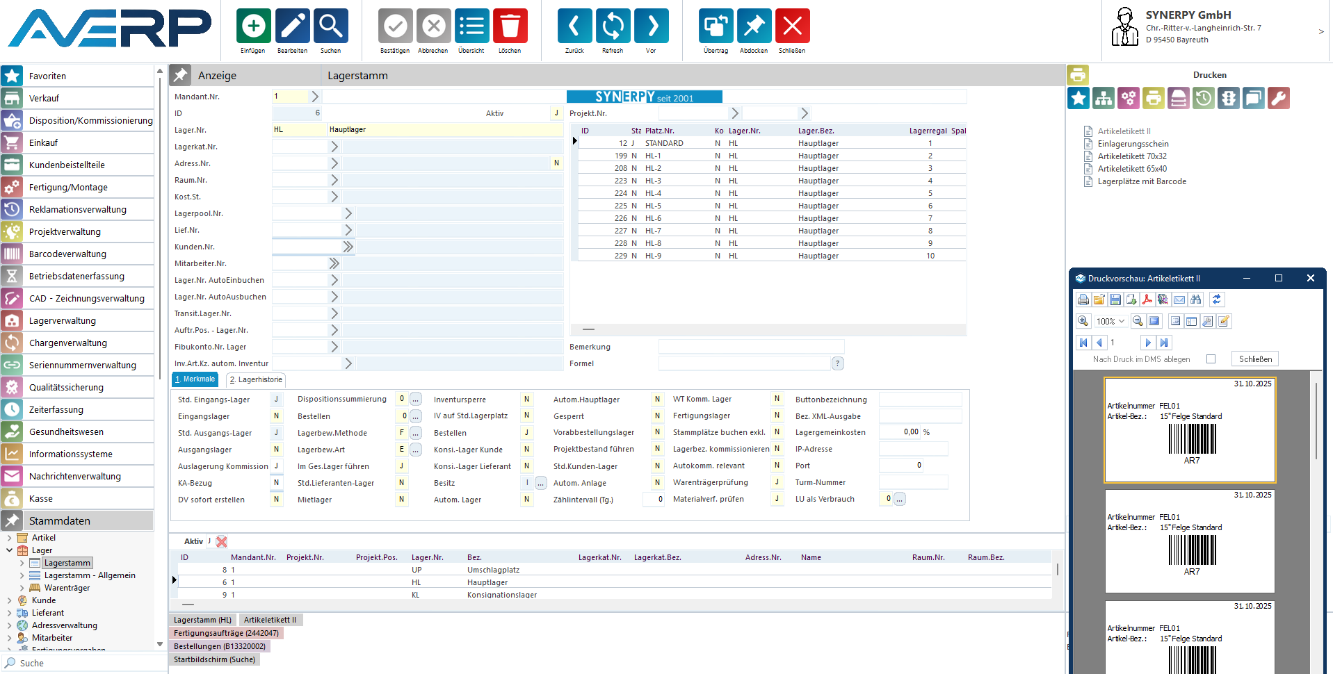Screen dimensions: 1333x674
Task: Expand the Artikel tree node
Action: [9, 538]
